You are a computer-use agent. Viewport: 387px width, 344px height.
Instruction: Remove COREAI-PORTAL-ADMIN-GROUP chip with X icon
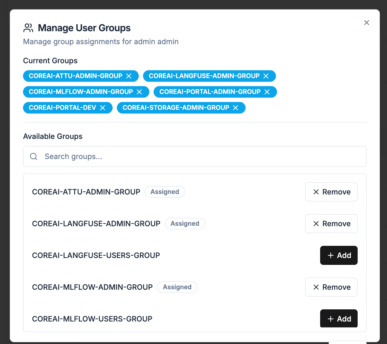click(267, 92)
